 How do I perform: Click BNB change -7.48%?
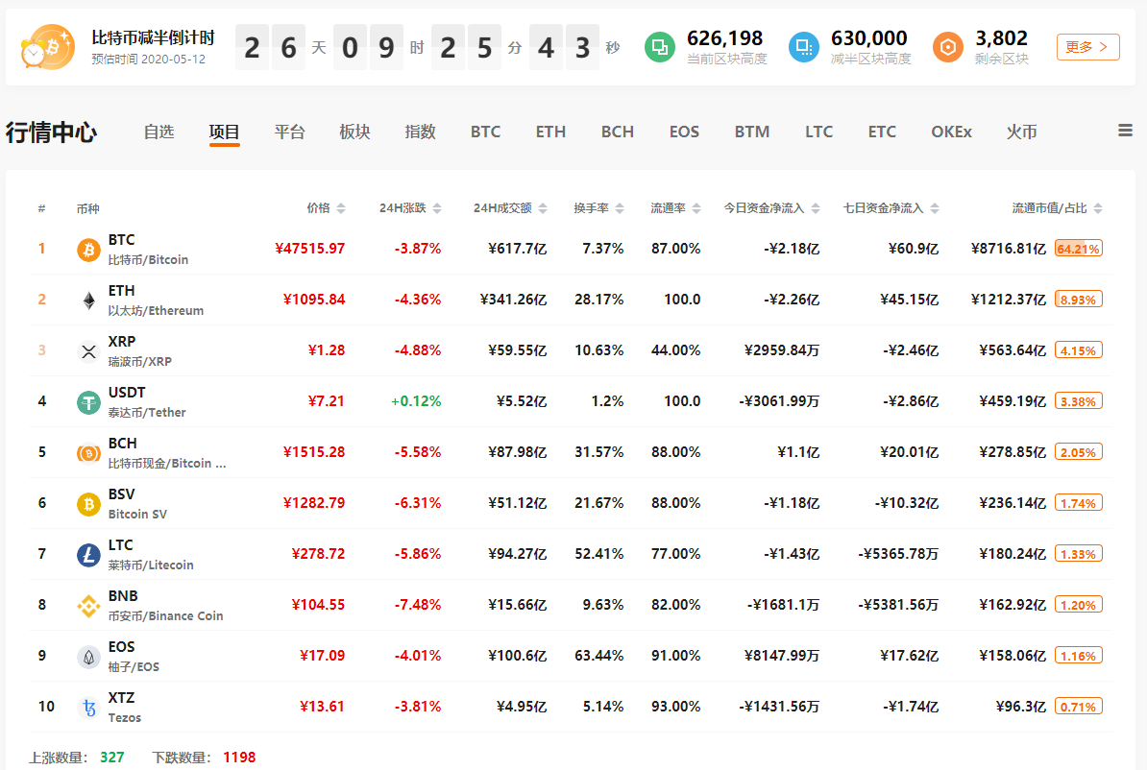(x=418, y=605)
